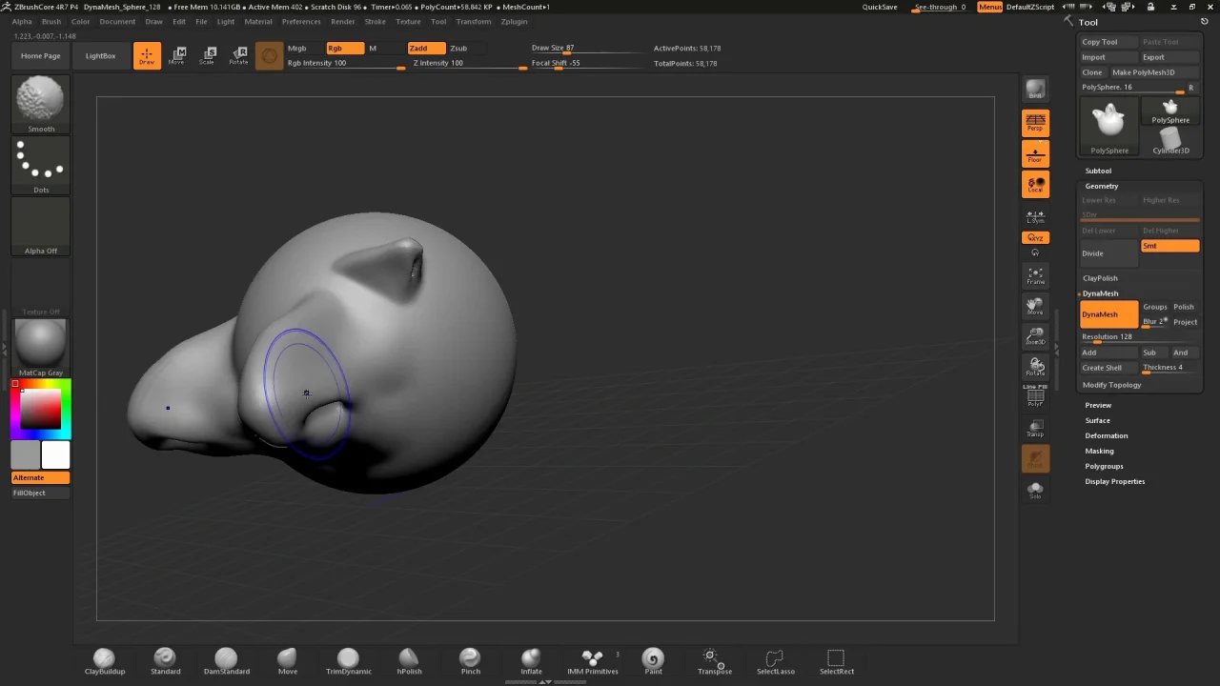
Task: Select the Pinch brush
Action: pyautogui.click(x=470, y=661)
